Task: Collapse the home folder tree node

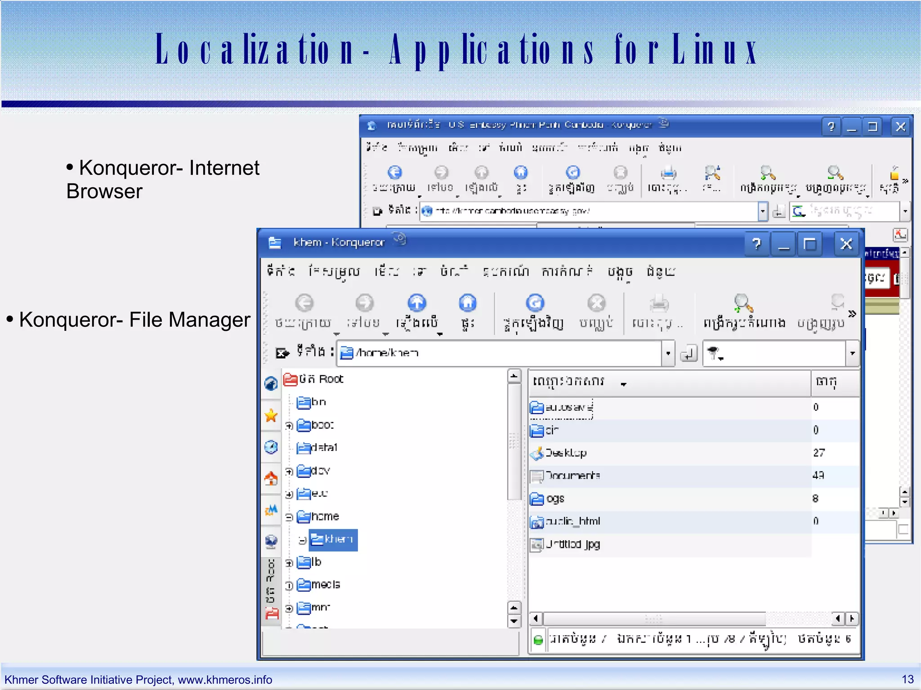Action: 289,517
